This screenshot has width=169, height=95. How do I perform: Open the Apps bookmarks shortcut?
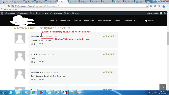pos(4,9)
